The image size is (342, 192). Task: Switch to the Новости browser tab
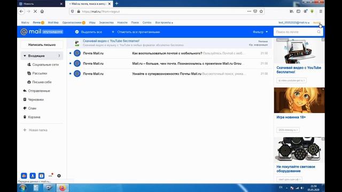coord(41,4)
